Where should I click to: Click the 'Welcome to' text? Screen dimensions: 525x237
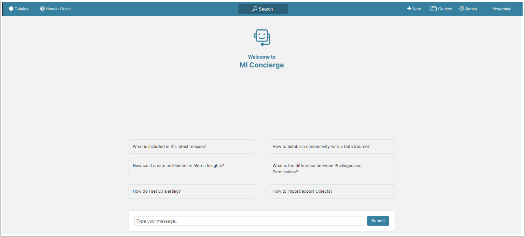pyautogui.click(x=262, y=57)
